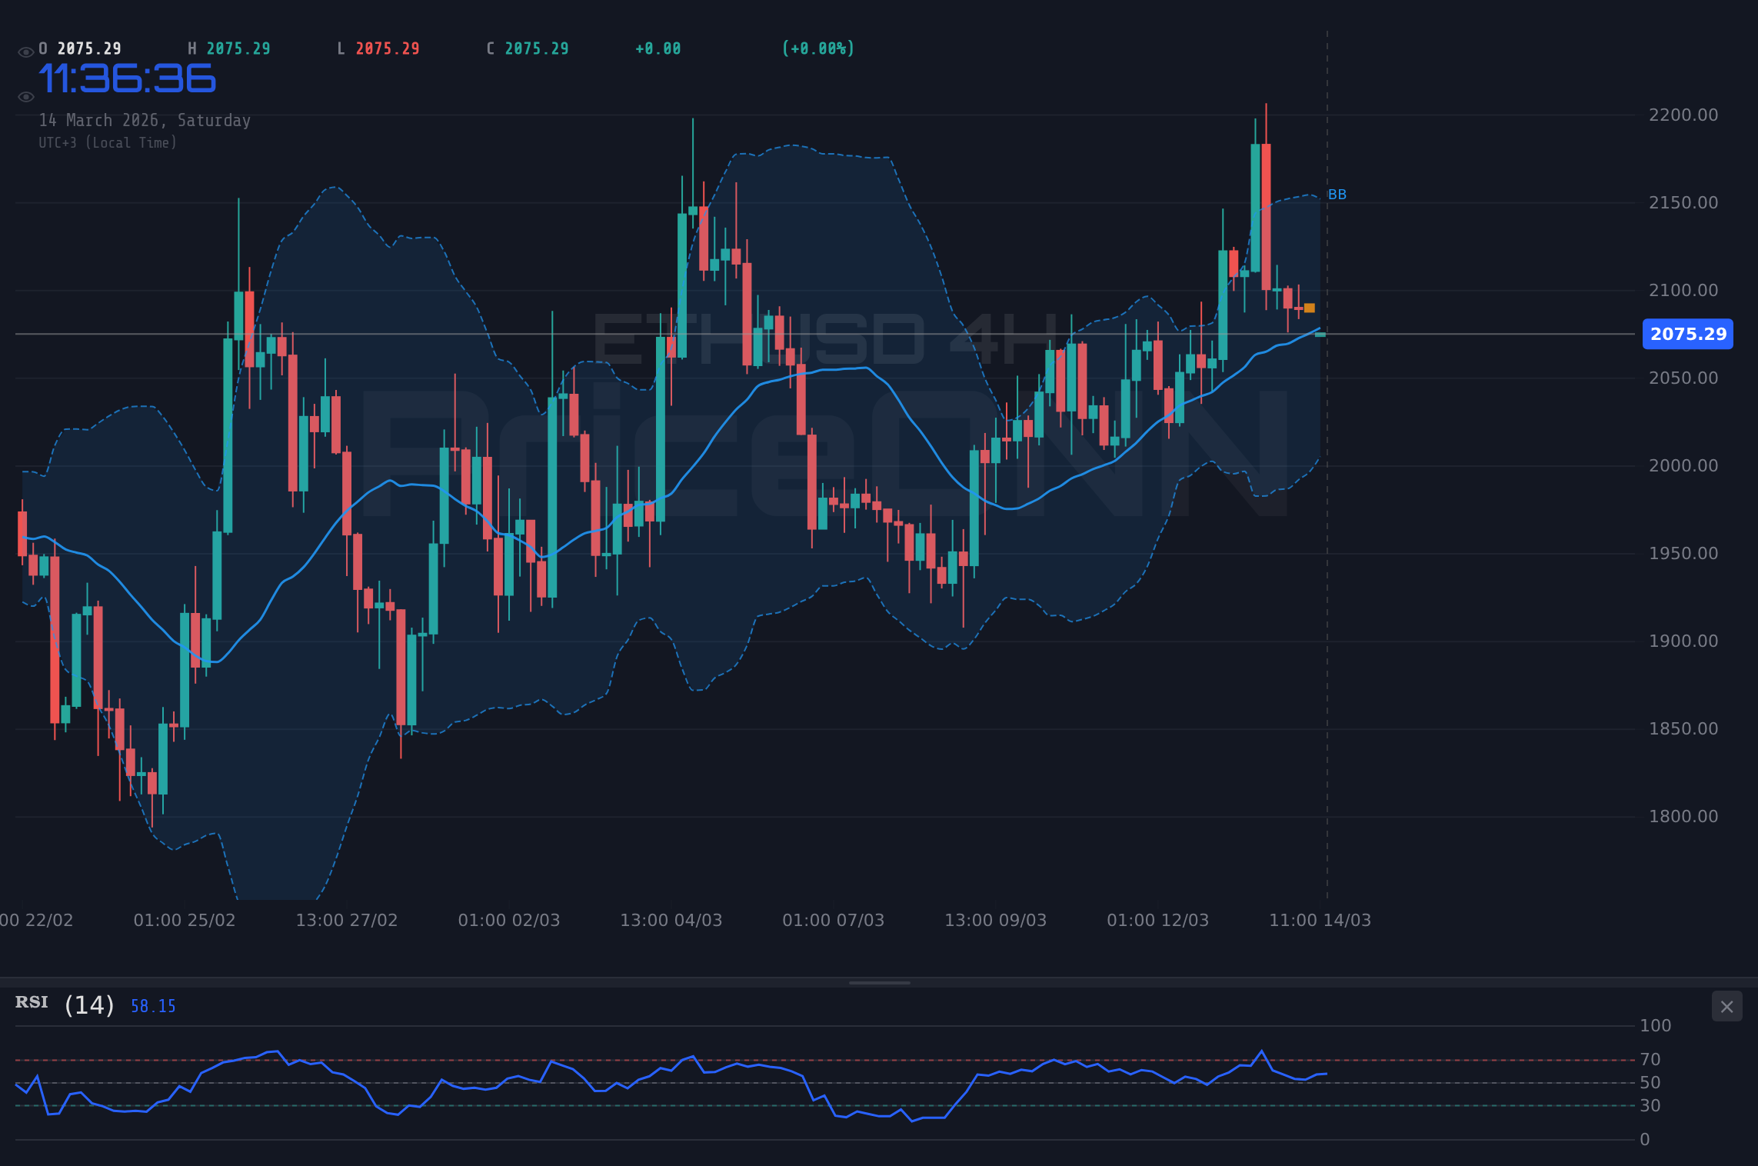Close the RSI indicator panel
1758x1166 pixels.
click(1726, 1006)
